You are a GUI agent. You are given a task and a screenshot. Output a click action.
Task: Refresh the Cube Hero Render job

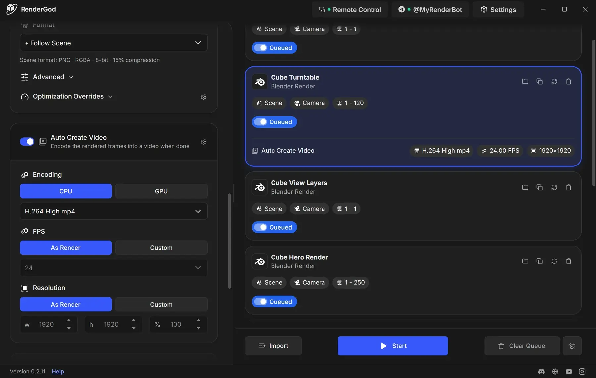tap(554, 261)
